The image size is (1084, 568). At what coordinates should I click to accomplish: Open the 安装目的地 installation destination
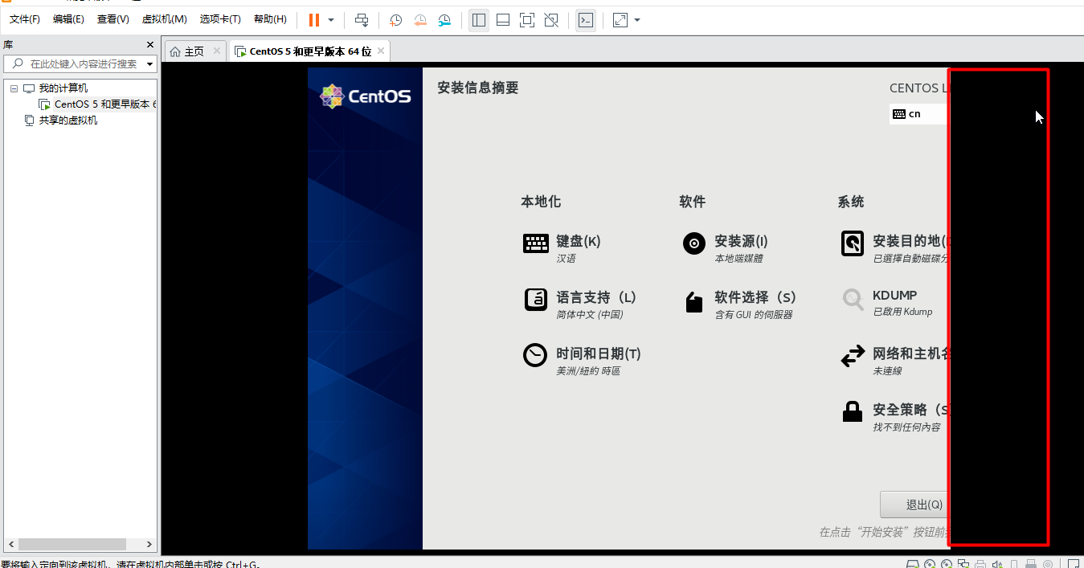(894, 247)
